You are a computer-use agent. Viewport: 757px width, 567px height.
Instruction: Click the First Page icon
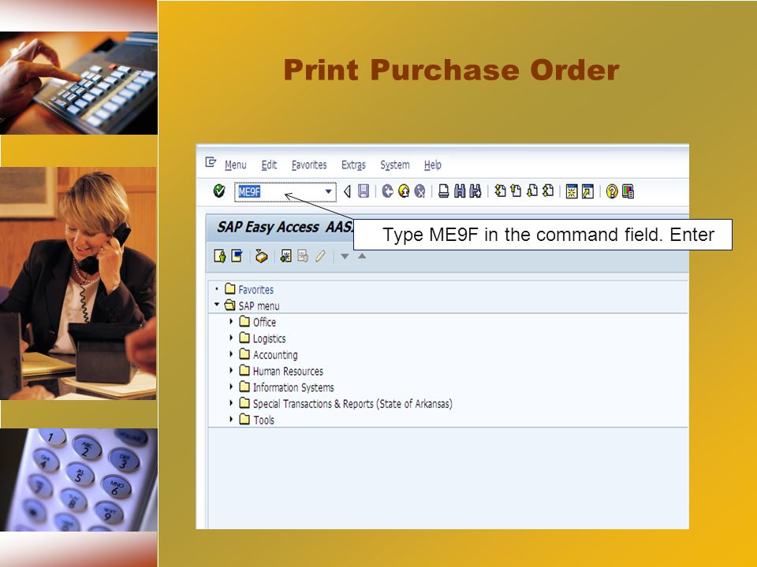pyautogui.click(x=500, y=191)
